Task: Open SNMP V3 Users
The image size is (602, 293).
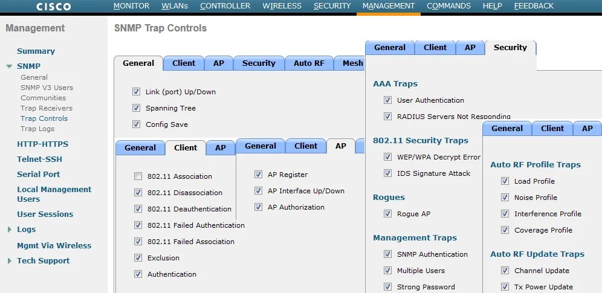Action: coord(47,88)
